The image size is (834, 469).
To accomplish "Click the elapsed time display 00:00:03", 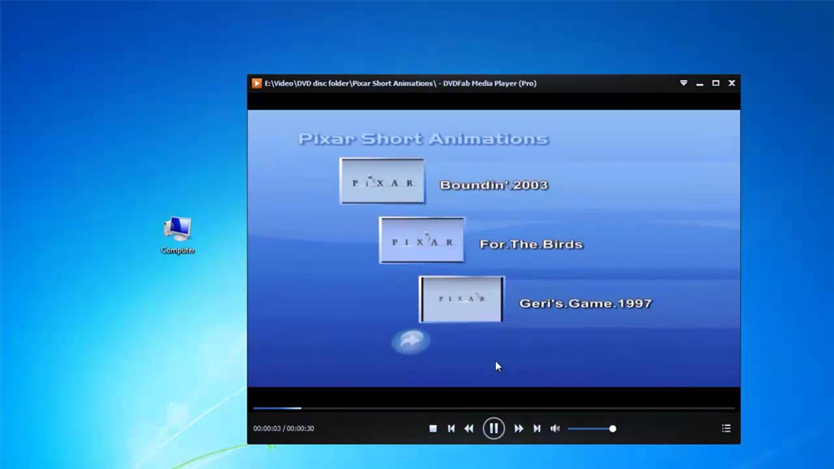I will 267,428.
